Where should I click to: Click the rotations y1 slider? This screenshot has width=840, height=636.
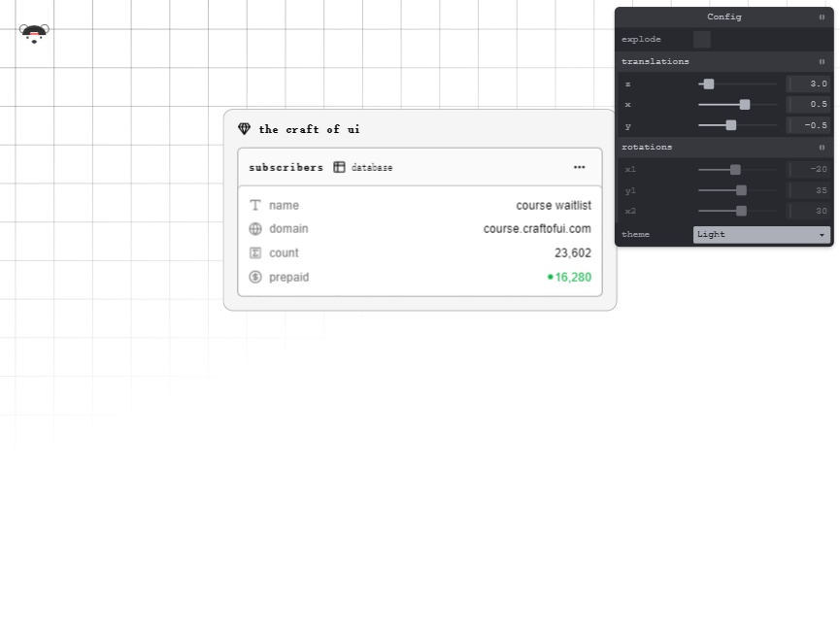[738, 190]
